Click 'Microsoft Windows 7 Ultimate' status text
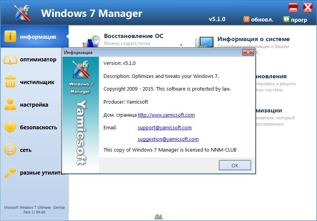 click(34, 209)
